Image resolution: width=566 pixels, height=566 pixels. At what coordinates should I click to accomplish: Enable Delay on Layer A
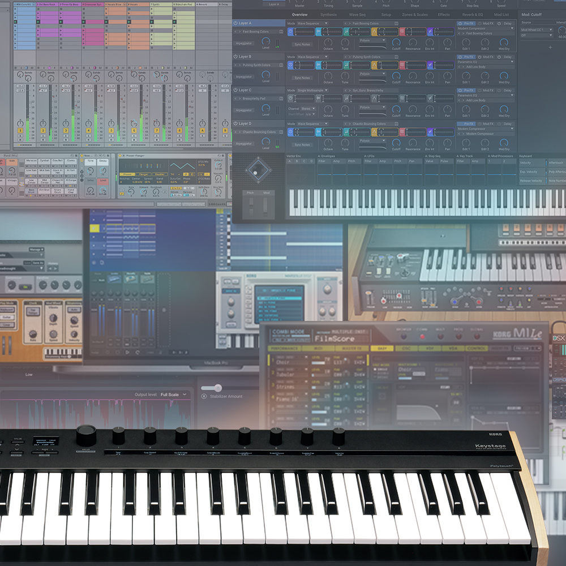click(x=505, y=23)
